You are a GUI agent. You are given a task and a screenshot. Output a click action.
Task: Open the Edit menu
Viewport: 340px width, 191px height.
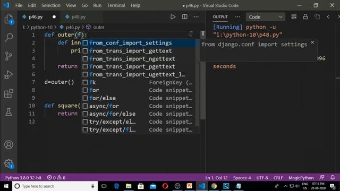[32, 5]
